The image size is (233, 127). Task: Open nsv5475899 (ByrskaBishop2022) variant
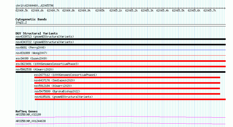(x=57, y=91)
